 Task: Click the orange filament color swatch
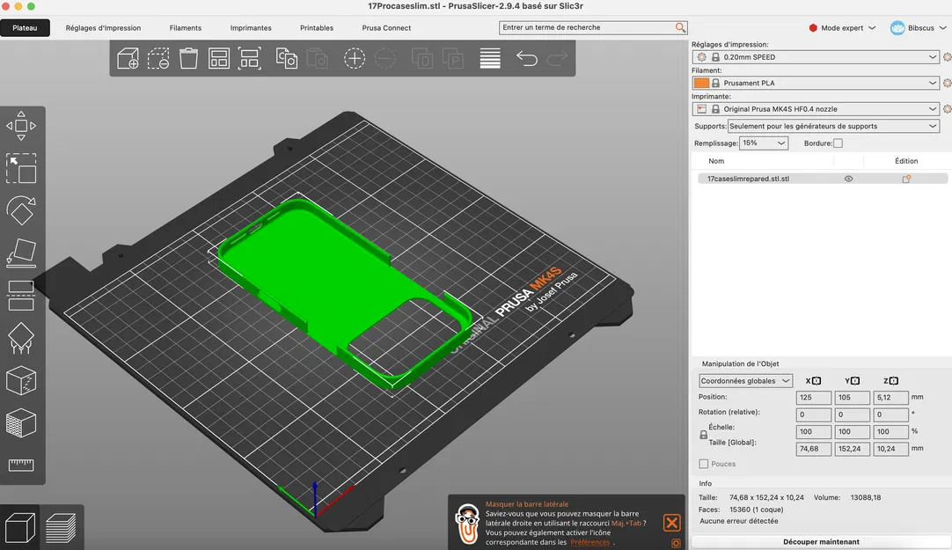tap(701, 84)
